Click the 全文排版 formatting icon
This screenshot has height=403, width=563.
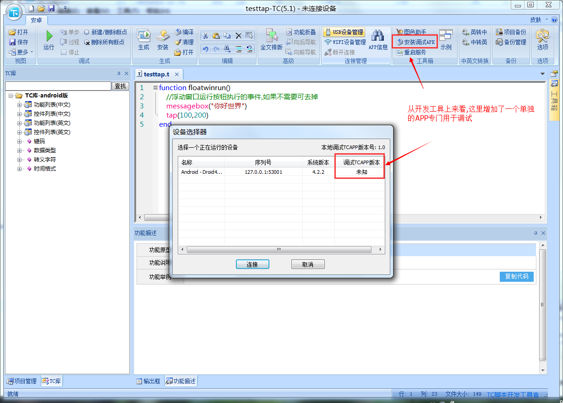[x=271, y=37]
